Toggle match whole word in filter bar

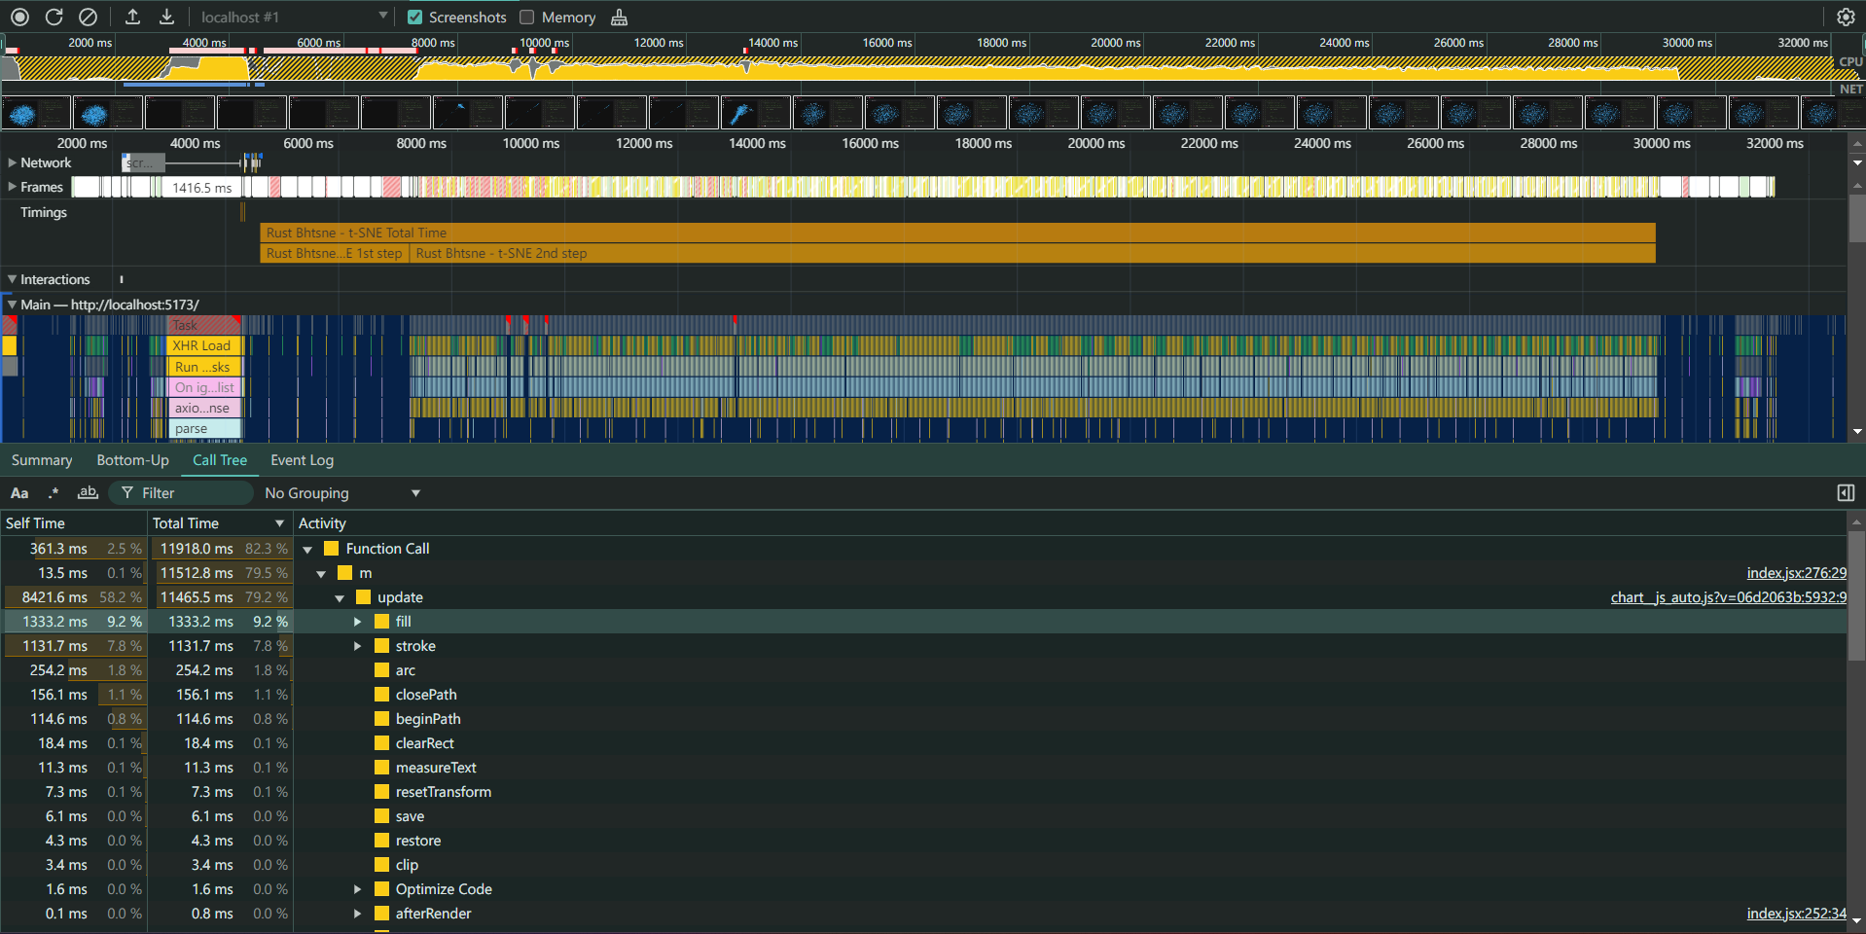(88, 492)
